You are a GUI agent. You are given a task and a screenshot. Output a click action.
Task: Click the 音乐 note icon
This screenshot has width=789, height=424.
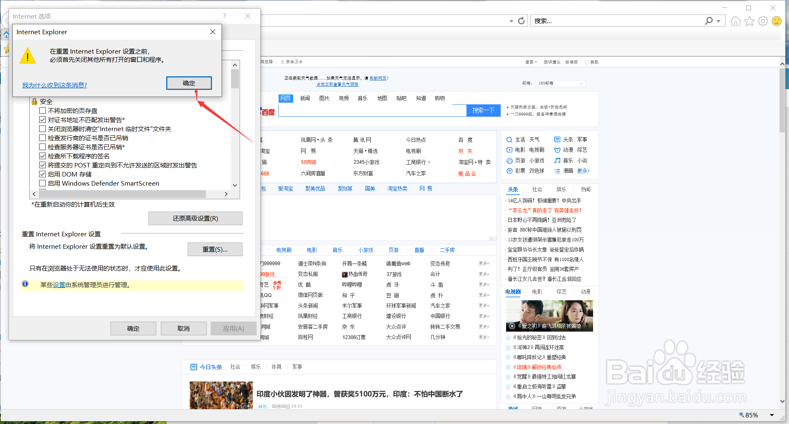[x=557, y=160]
